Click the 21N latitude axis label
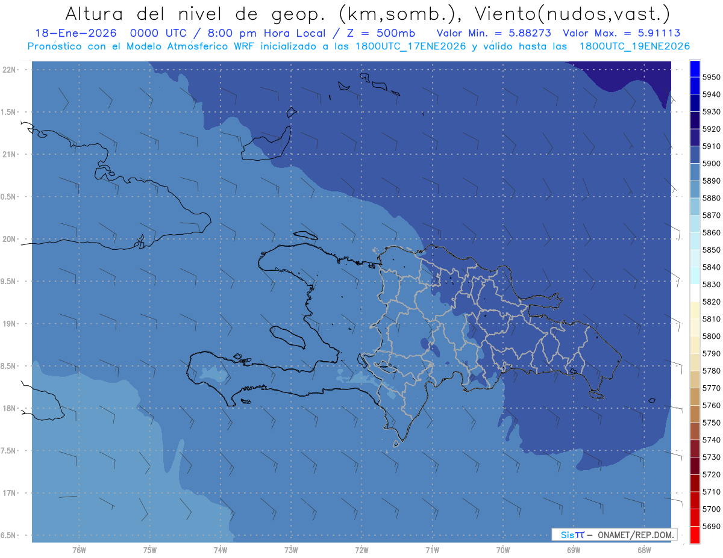This screenshot has height=558, width=723. tap(10, 155)
